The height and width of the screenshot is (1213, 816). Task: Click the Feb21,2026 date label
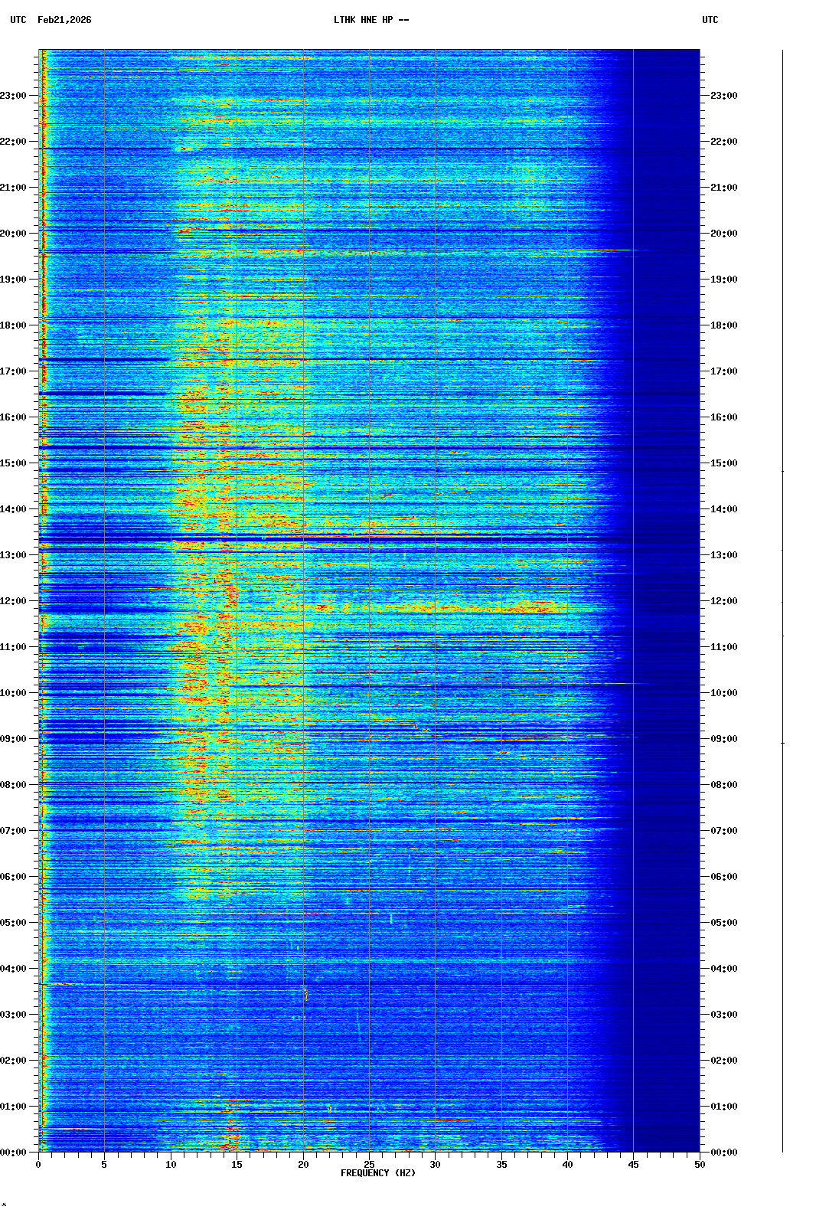click(64, 20)
